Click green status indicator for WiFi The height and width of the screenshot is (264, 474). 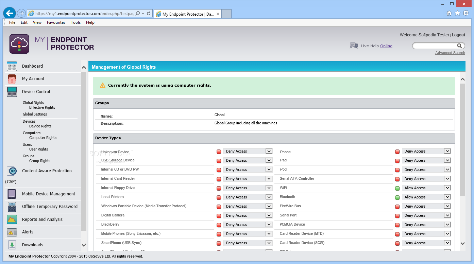pyautogui.click(x=397, y=188)
